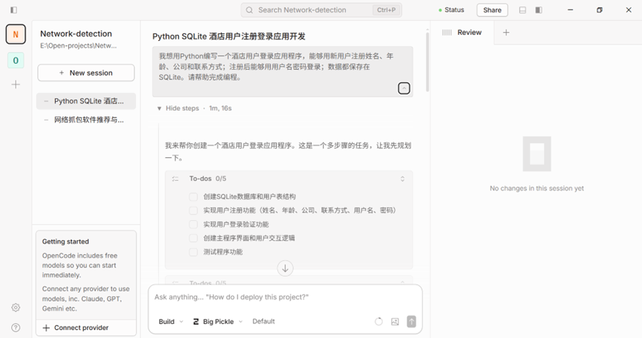Image resolution: width=642 pixels, height=338 pixels.
Task: Check 创建SQLite数据库和用户表结构 todo
Action: coord(193,197)
